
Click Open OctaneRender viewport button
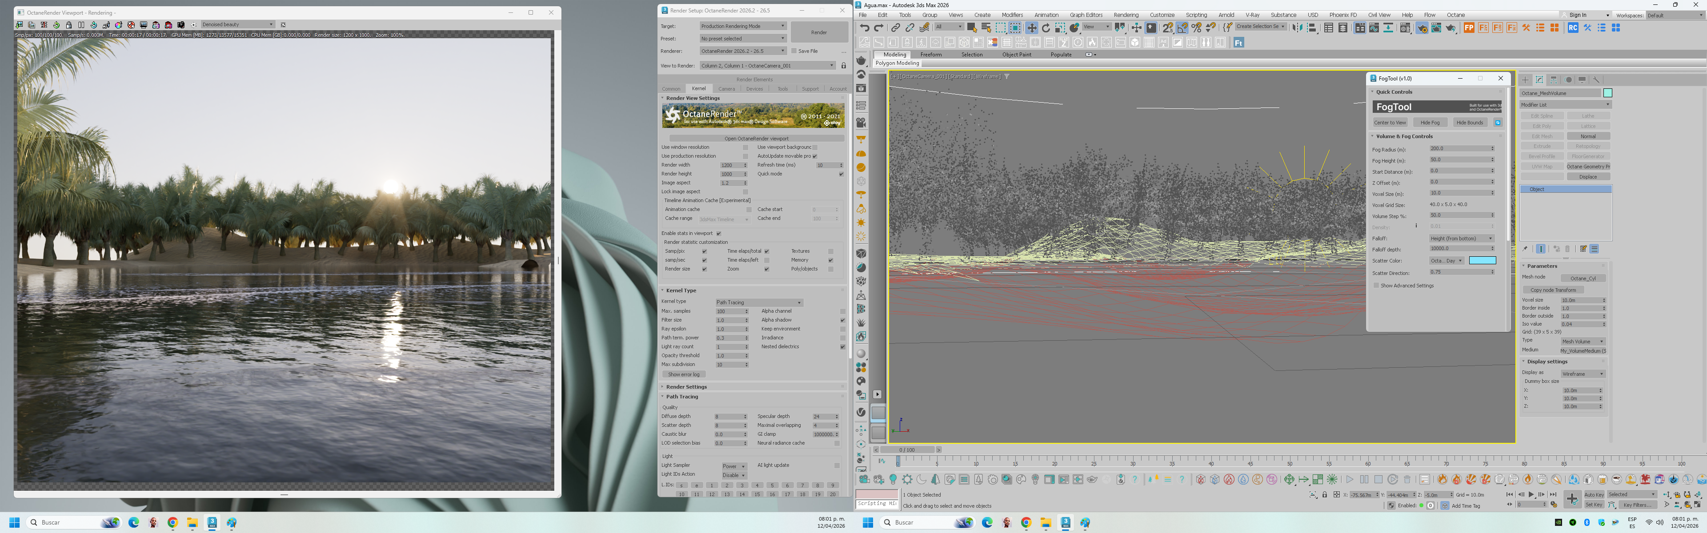click(x=756, y=139)
